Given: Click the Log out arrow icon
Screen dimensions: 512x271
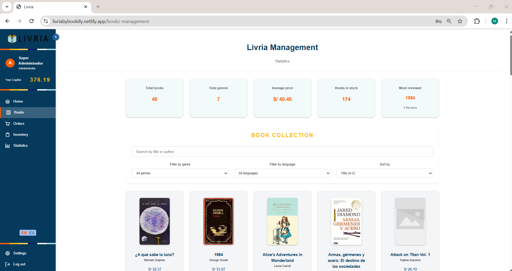Looking at the screenshot, I should coord(8,264).
